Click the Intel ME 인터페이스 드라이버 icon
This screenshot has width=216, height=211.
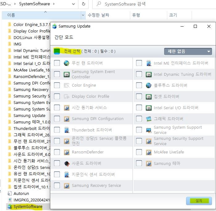point(149,63)
